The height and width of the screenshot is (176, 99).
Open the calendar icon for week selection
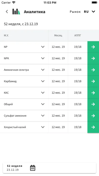(x=33, y=168)
